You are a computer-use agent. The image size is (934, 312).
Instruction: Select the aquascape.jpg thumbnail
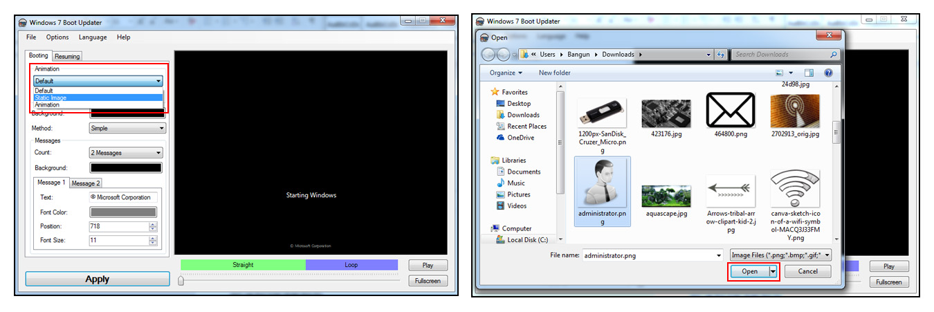coord(666,201)
